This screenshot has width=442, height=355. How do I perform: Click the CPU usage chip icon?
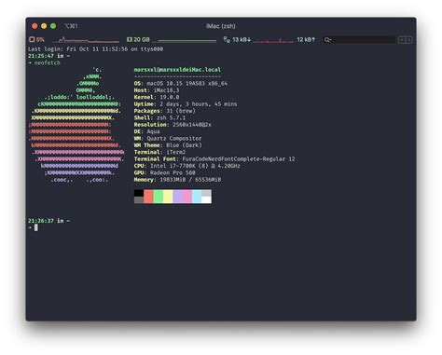pos(32,39)
